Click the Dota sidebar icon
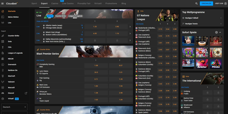Viewport: 228px width, 114px height. pos(3,41)
